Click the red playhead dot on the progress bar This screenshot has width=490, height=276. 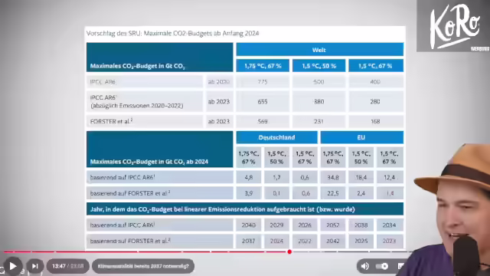click(x=289, y=251)
